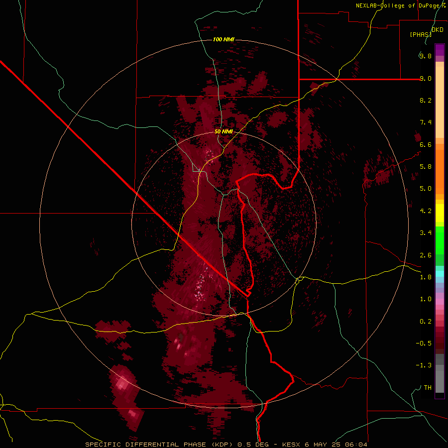Choose the 1.0 scale value label

pyautogui.click(x=426, y=299)
